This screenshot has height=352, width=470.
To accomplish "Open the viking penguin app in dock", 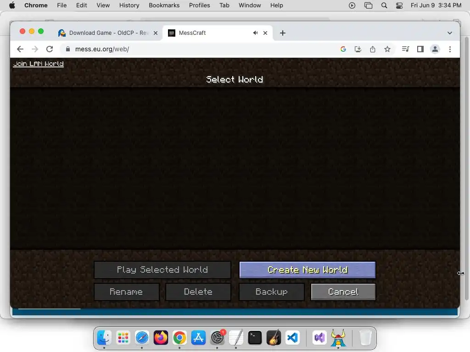I will click(338, 338).
